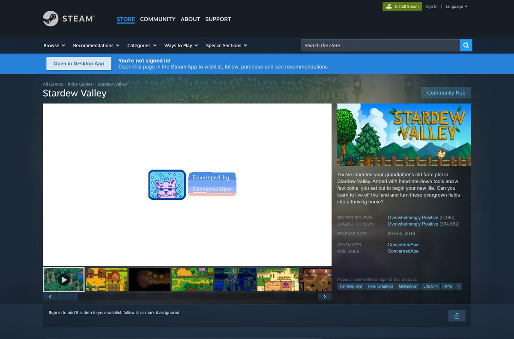Open the Categories dropdown

(x=142, y=45)
